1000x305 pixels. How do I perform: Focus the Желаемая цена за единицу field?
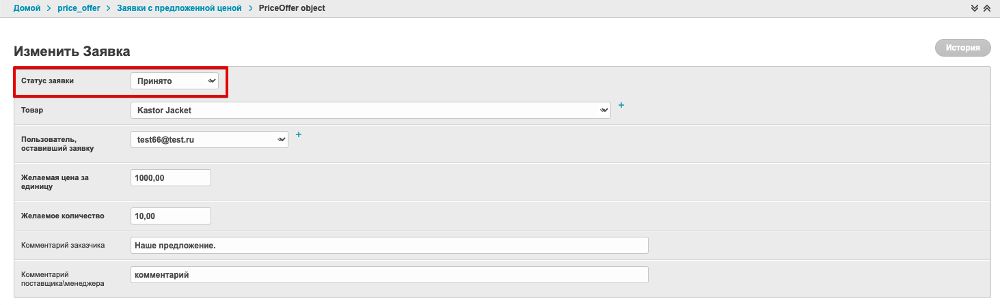170,177
